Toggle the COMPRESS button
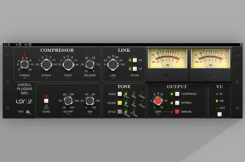Viewport: 245px width, 162px height. [x=177, y=94]
